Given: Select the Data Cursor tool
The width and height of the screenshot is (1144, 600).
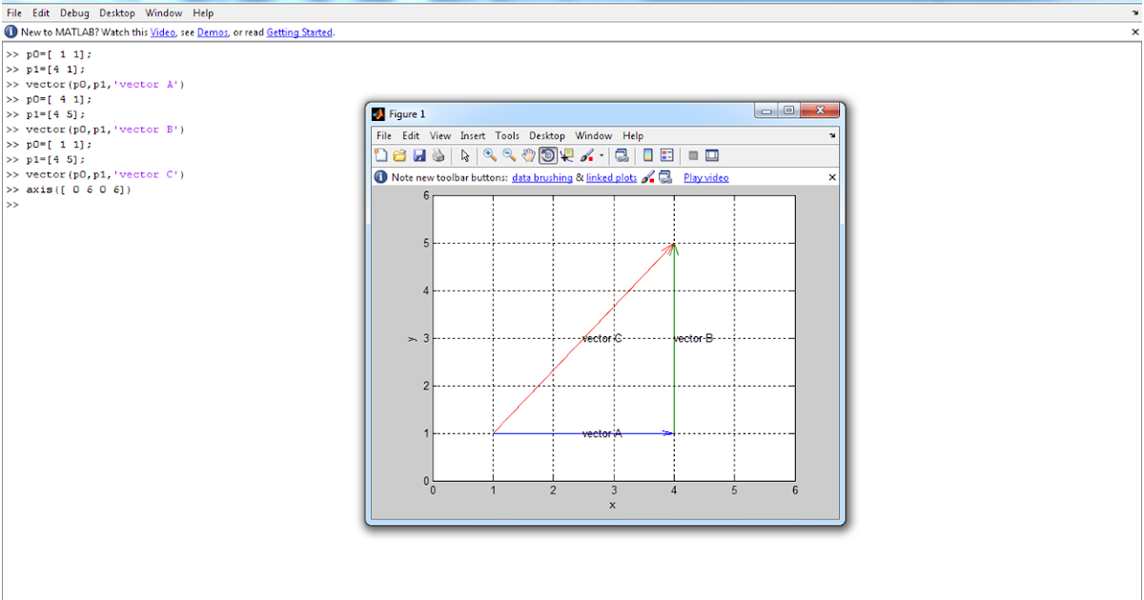Looking at the screenshot, I should click(x=566, y=155).
